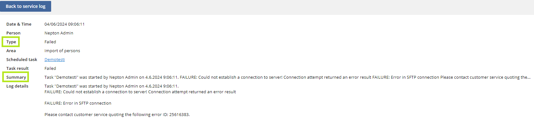
Task: Click the Date & Time label
Action: pos(19,24)
